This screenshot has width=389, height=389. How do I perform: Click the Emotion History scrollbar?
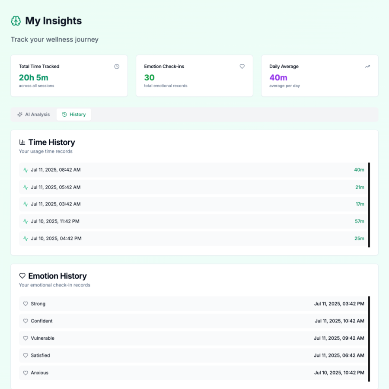click(x=369, y=339)
